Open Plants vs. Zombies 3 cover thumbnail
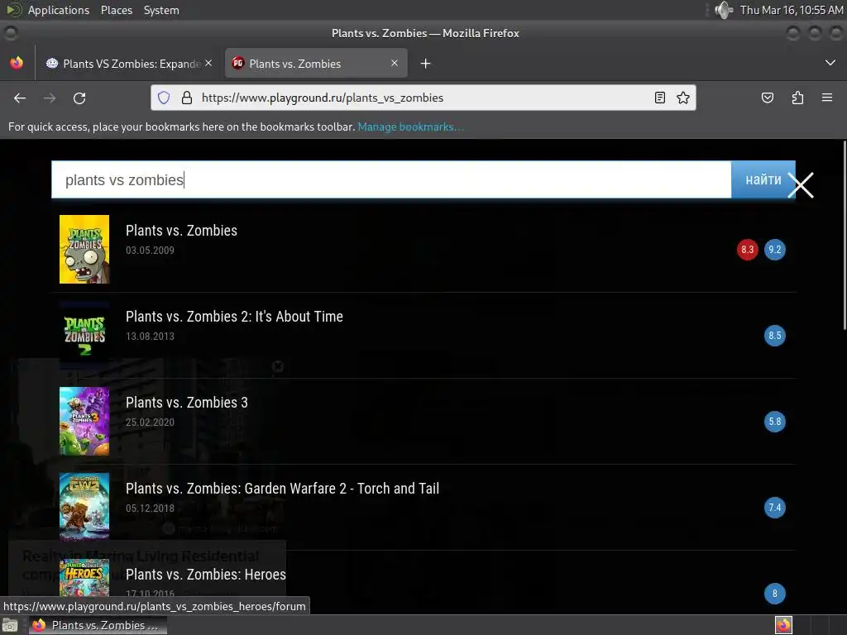The width and height of the screenshot is (847, 635). point(84,421)
